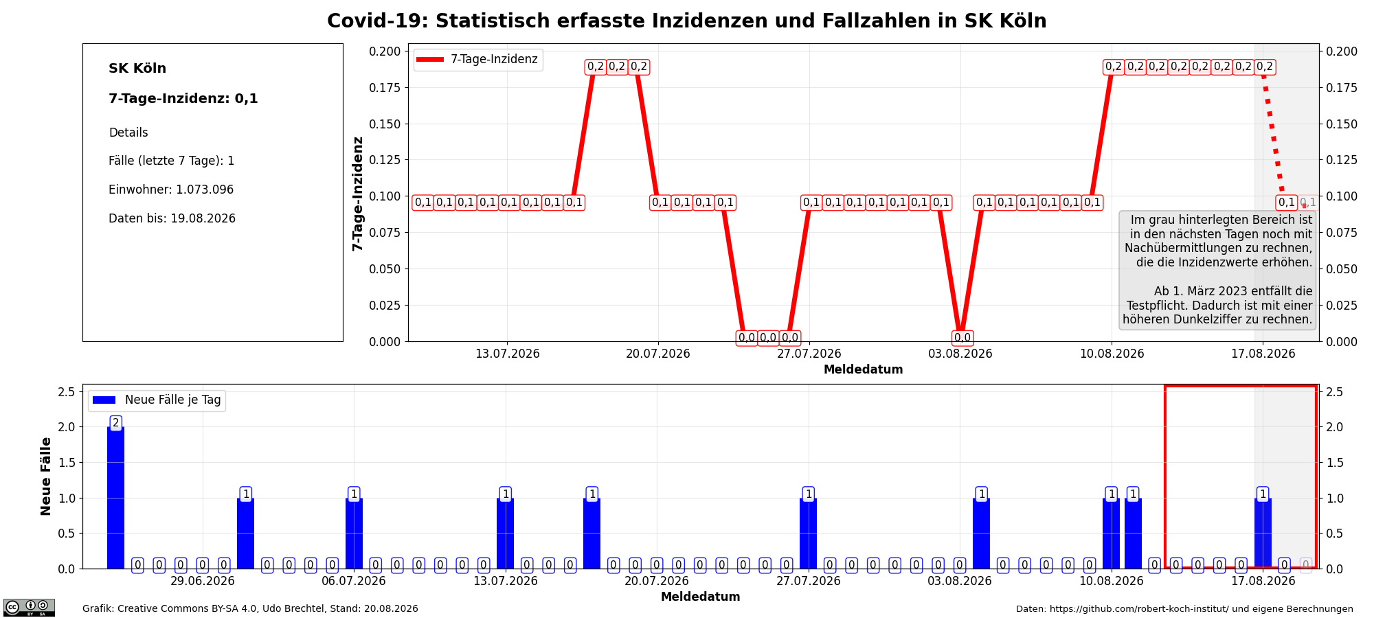Select the 'Daten bis: 19.08.2026' line
Viewport: 1374px width, 618px height.
point(172,218)
